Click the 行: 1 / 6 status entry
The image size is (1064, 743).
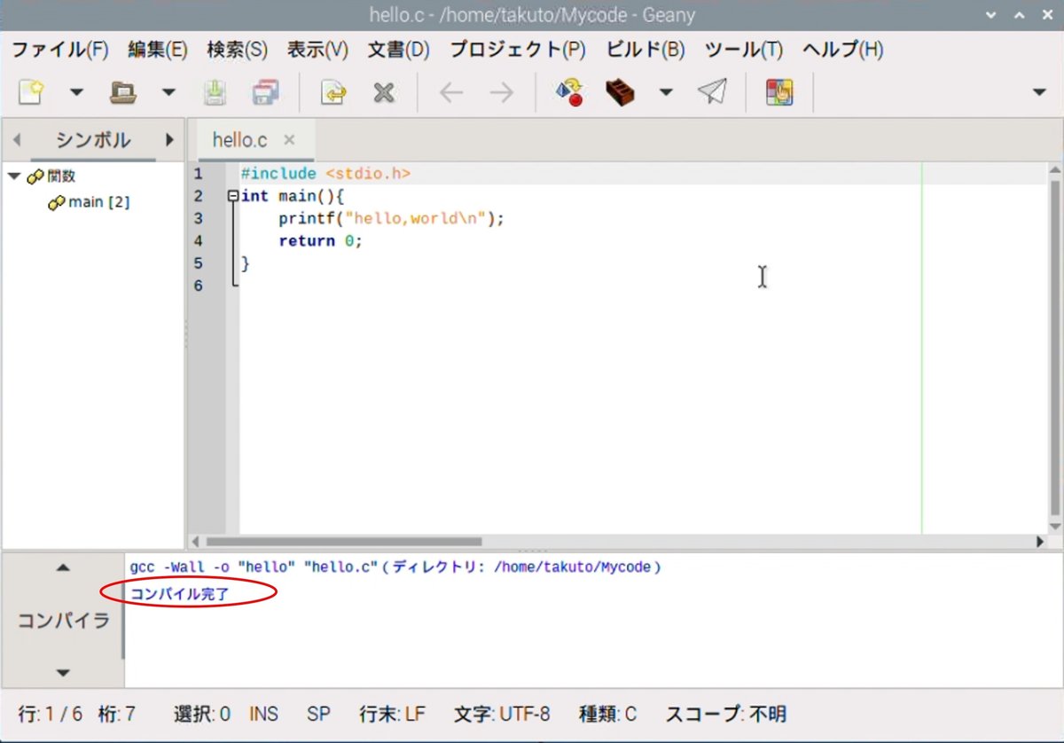click(x=51, y=714)
